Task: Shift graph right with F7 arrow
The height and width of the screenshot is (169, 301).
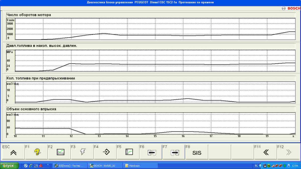Action: 175,152
